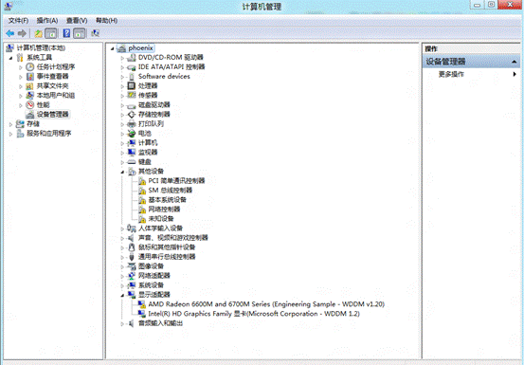This screenshot has height=365, width=524.
Task: Click the battery icon beside 电池
Action: (x=132, y=134)
